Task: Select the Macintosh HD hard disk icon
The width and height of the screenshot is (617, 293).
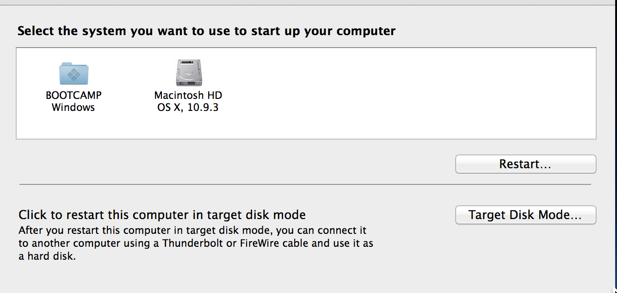Action: [188, 73]
